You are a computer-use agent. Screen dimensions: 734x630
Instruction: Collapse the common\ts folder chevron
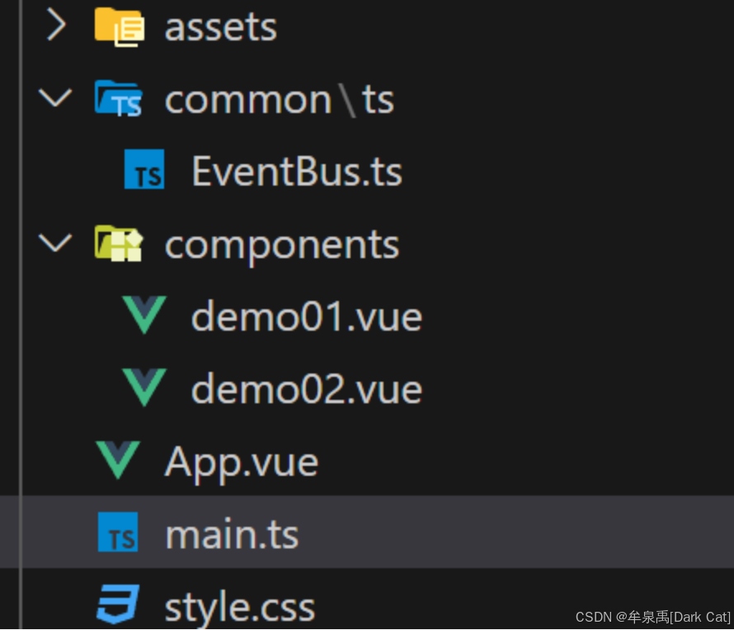click(x=55, y=98)
